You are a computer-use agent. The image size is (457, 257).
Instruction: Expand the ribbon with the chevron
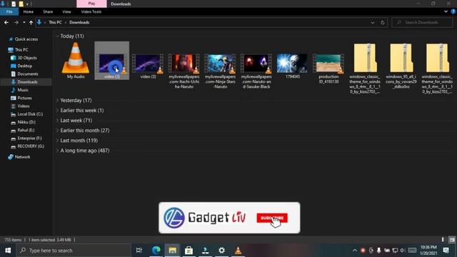pyautogui.click(x=446, y=11)
